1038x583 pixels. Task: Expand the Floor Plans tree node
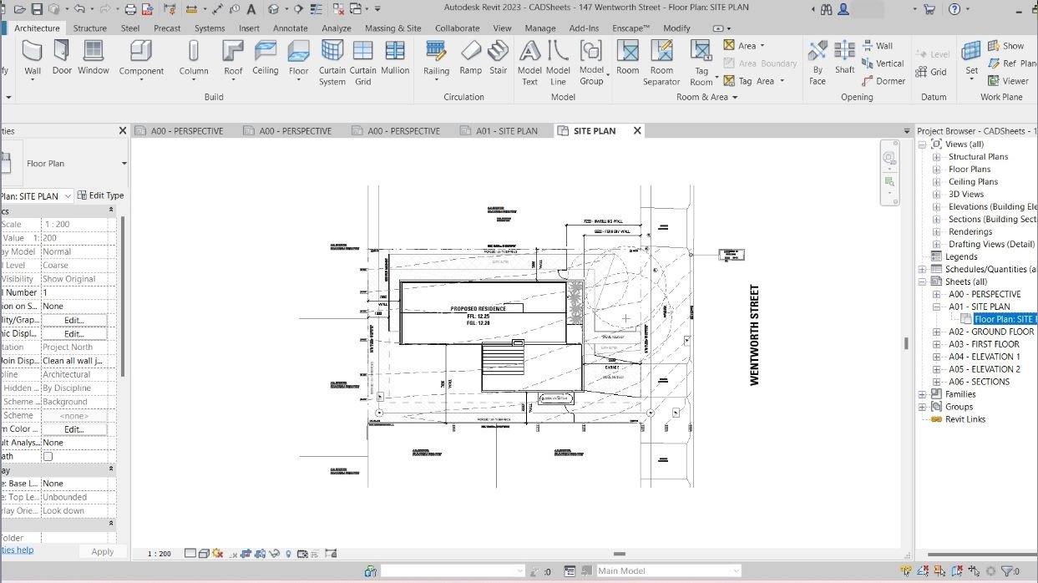tap(937, 170)
